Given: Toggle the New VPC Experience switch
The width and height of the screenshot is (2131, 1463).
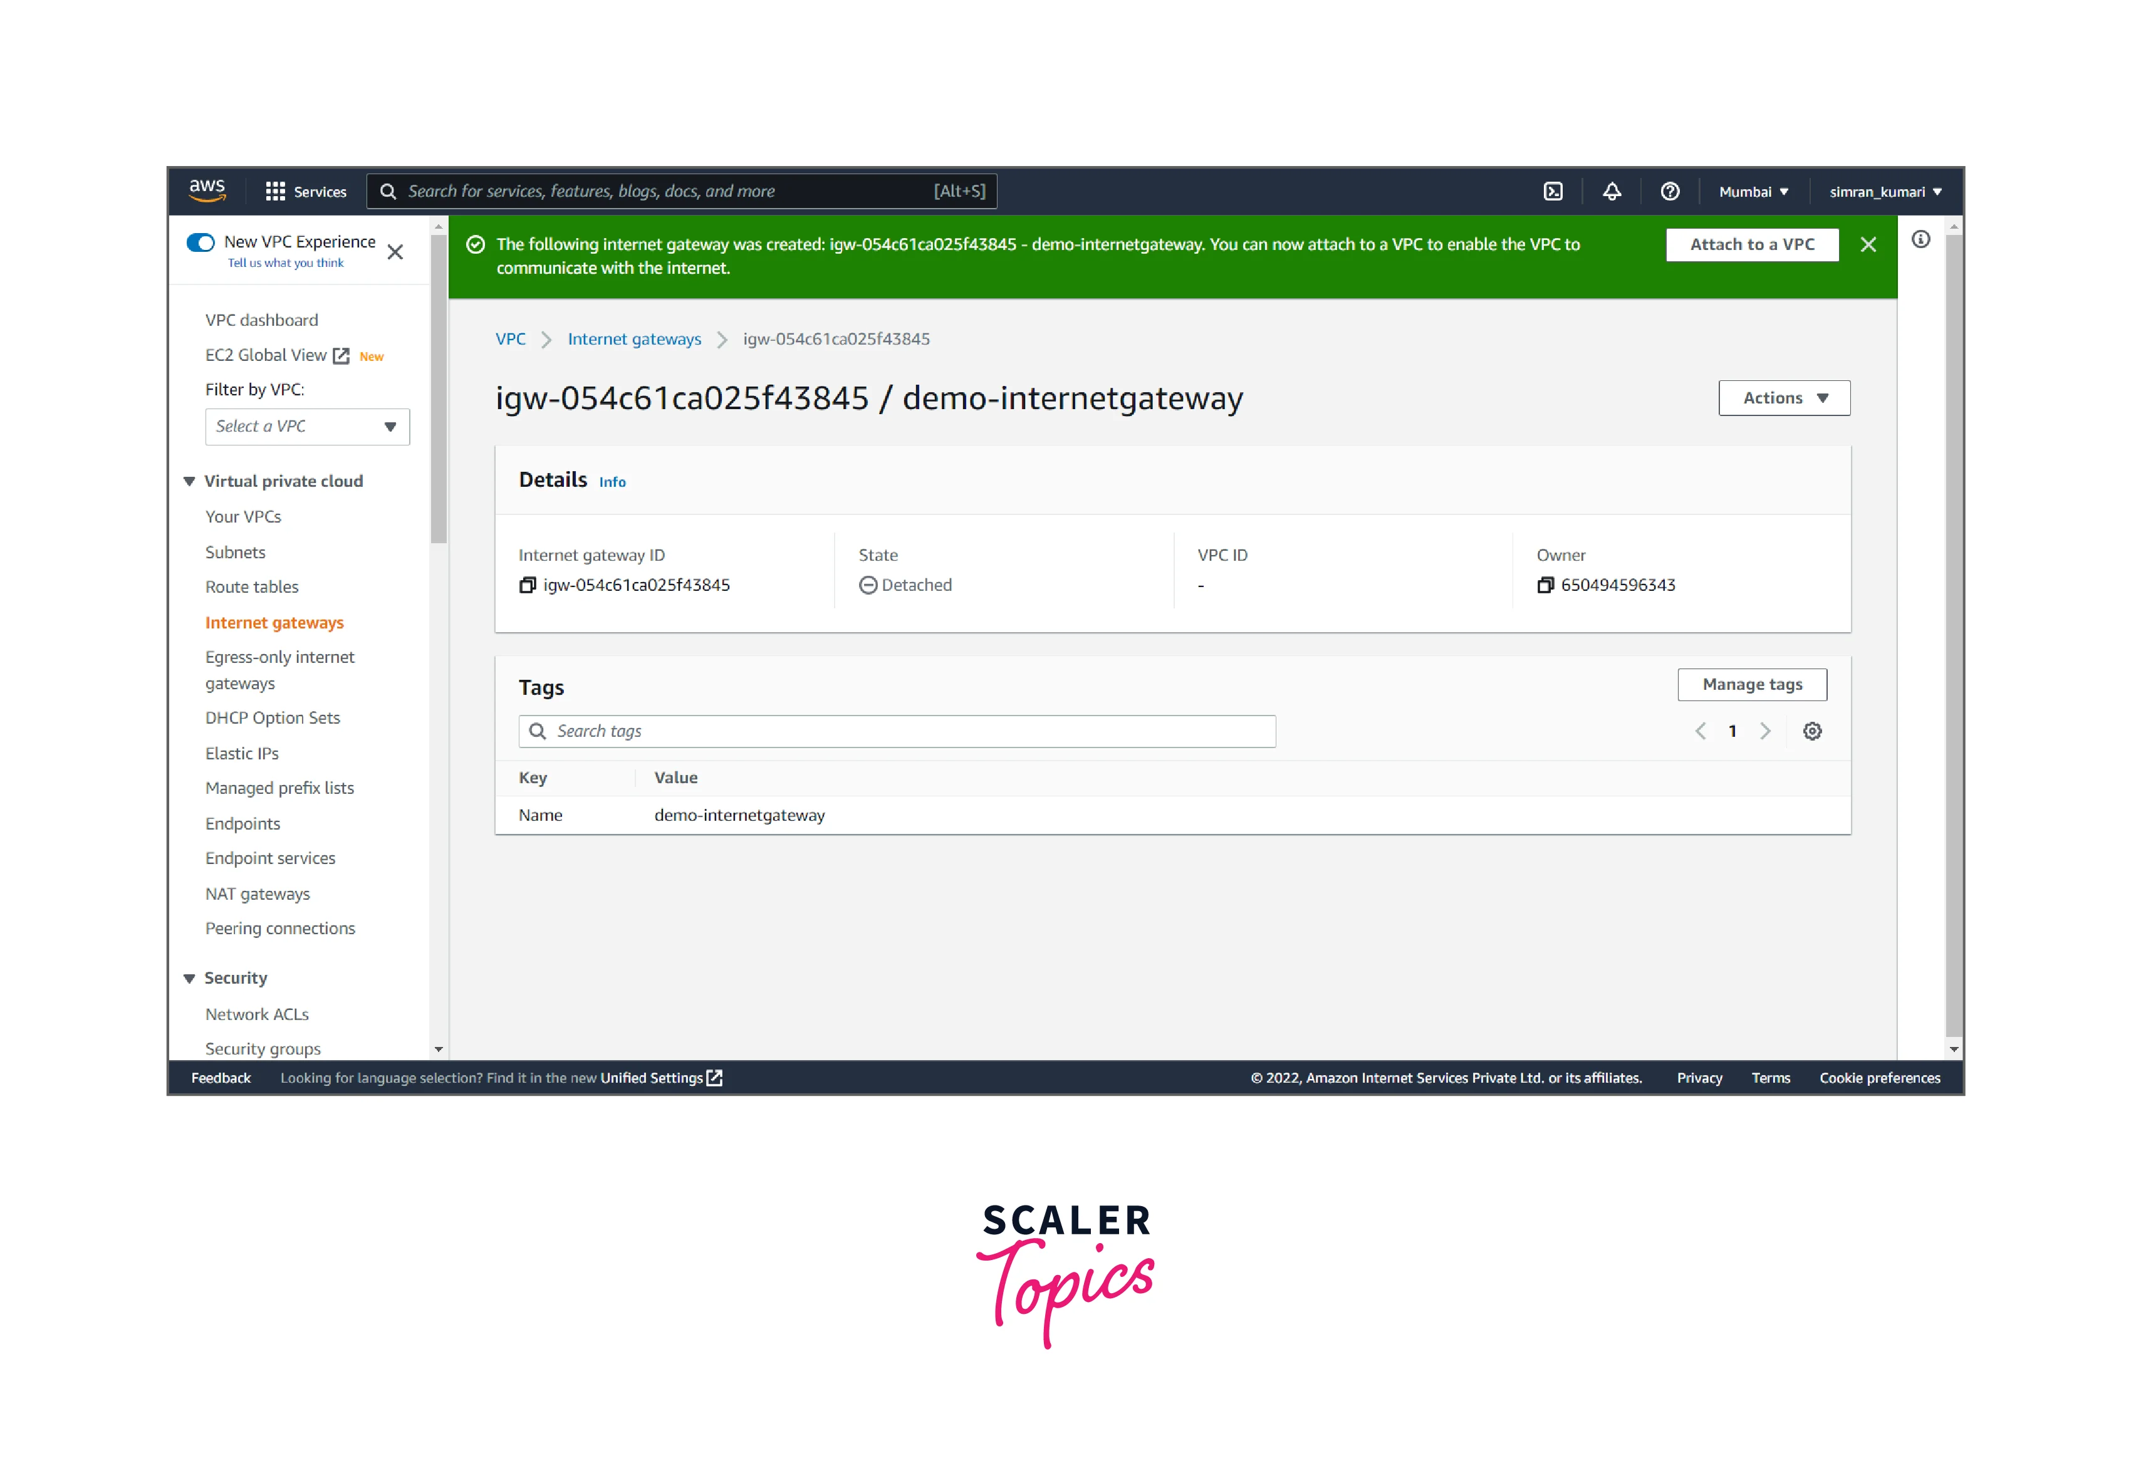Looking at the screenshot, I should click(x=201, y=242).
